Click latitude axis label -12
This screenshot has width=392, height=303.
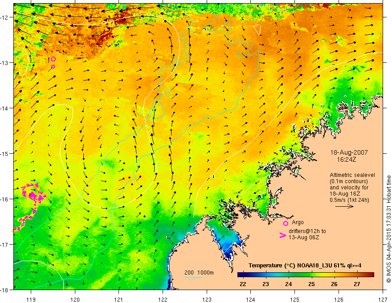4,17
